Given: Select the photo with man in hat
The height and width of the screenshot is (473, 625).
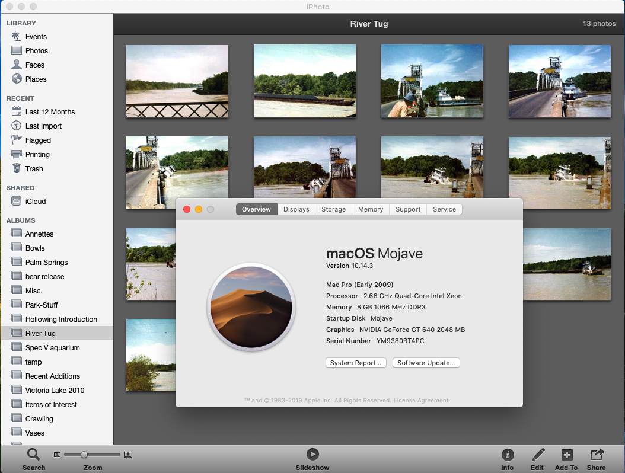Looking at the screenshot, I should click(x=432, y=81).
